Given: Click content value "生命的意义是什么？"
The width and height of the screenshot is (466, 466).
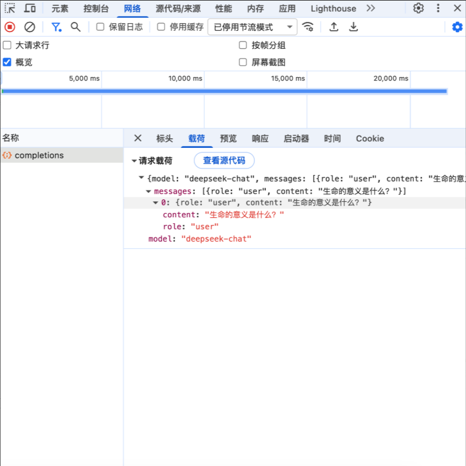Looking at the screenshot, I should (245, 214).
